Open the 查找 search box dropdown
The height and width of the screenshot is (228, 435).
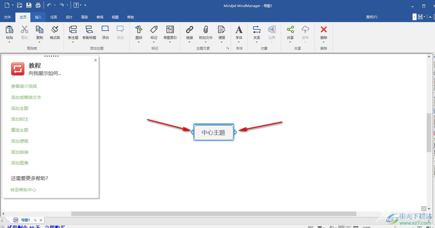coord(414,17)
